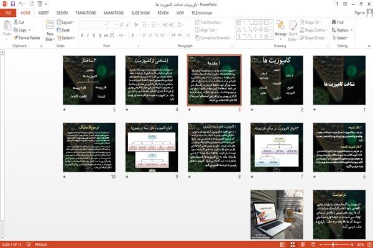Switch to SLIDE SHOW tab
The height and width of the screenshot is (248, 373).
140,13
